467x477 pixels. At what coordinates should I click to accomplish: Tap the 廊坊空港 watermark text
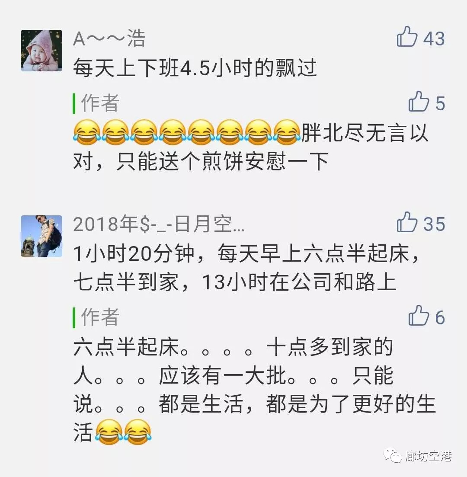click(x=429, y=456)
